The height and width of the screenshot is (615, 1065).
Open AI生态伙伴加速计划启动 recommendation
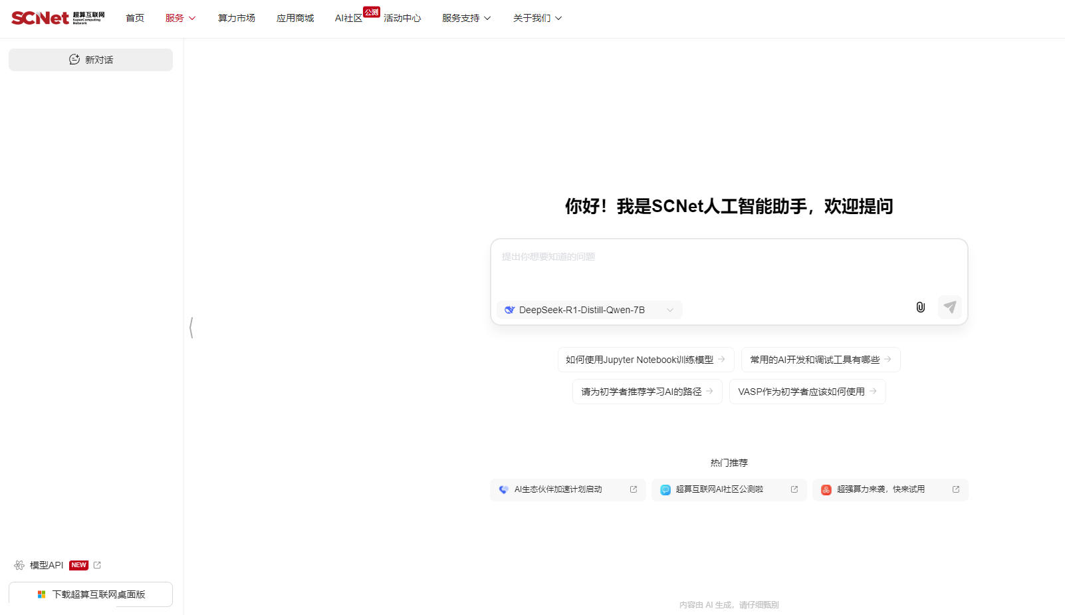tap(568, 490)
